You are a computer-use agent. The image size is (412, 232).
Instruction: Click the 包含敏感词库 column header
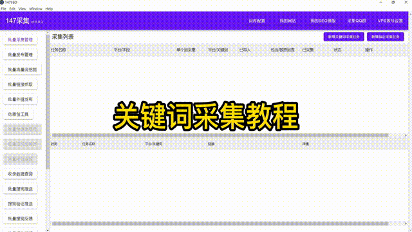point(283,50)
